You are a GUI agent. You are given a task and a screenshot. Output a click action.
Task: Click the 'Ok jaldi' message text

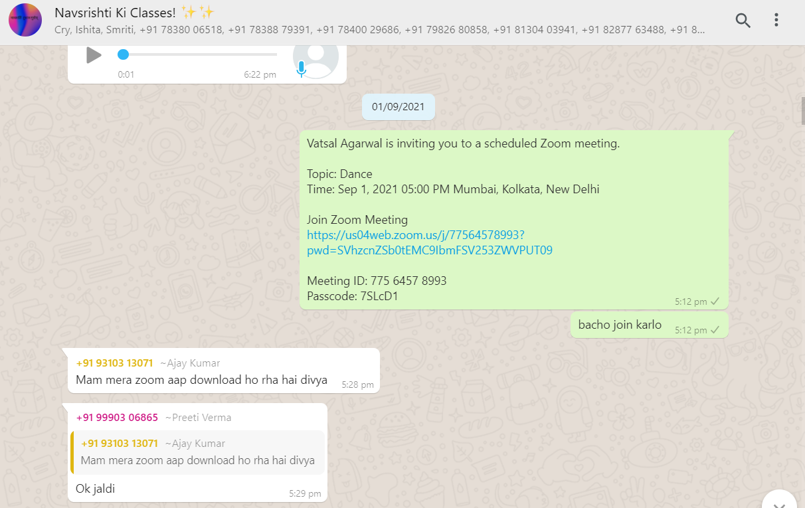click(x=96, y=489)
